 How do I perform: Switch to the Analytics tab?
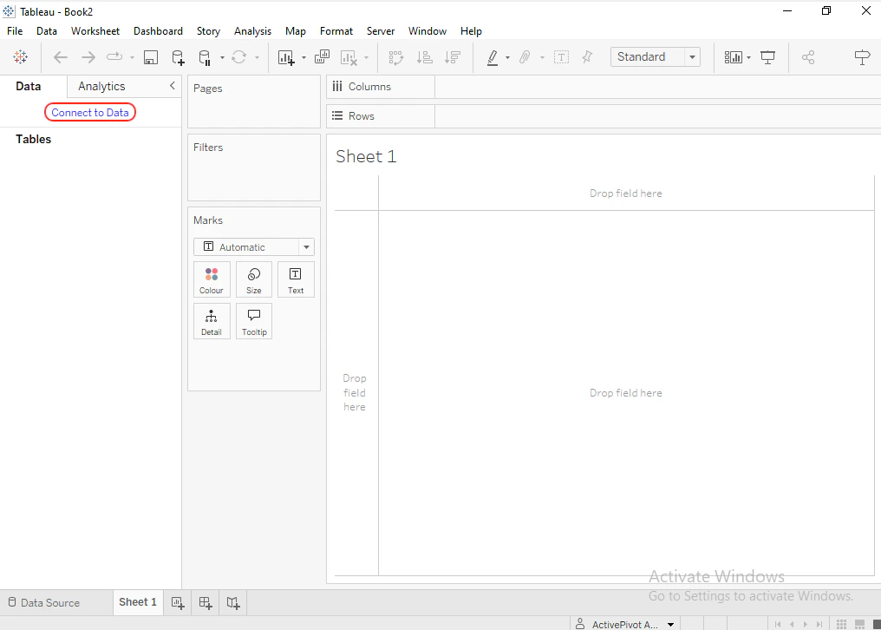coord(101,86)
